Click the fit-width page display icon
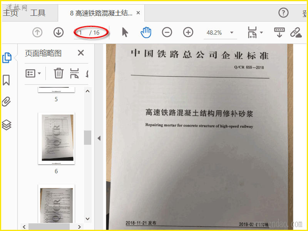Viewport: 308px width, 231px height. [253, 32]
